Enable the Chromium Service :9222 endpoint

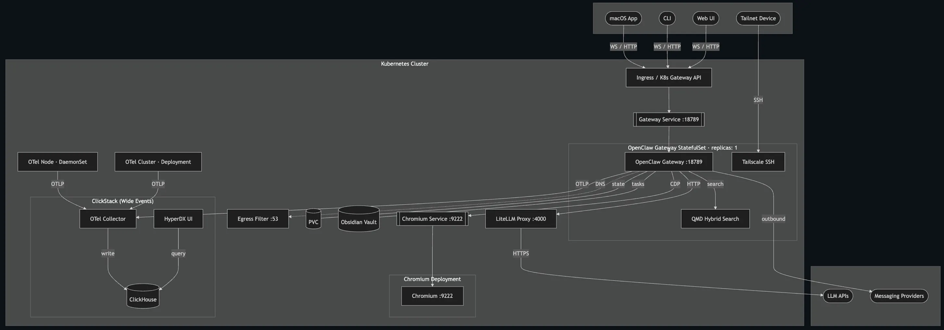tap(432, 219)
